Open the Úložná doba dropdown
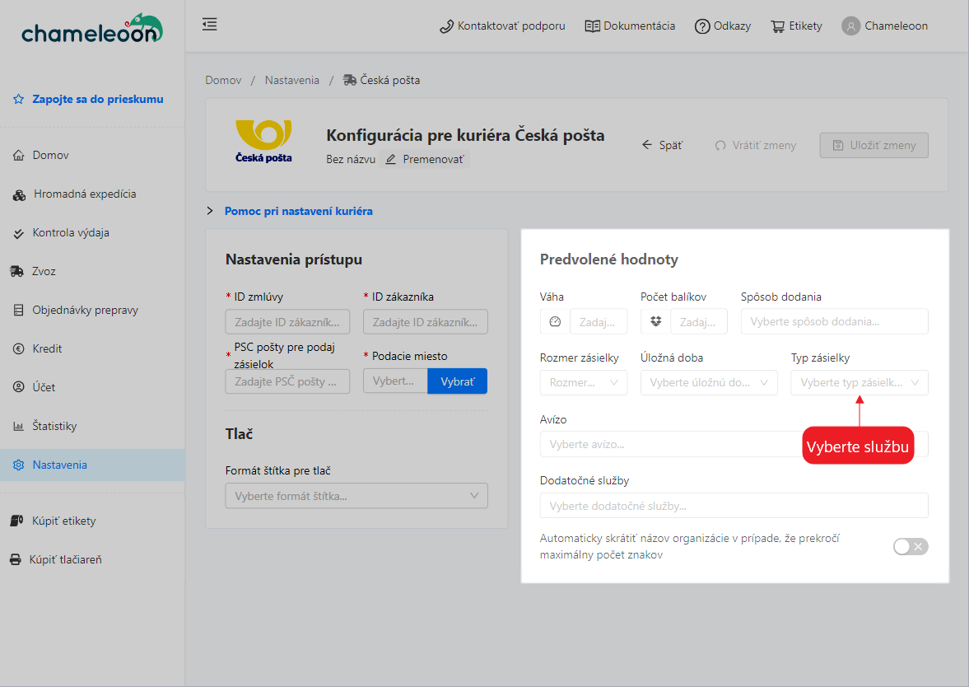This screenshot has height=687, width=969. click(x=708, y=383)
